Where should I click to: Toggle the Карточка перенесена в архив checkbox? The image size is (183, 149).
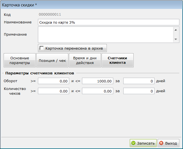(x=42, y=48)
